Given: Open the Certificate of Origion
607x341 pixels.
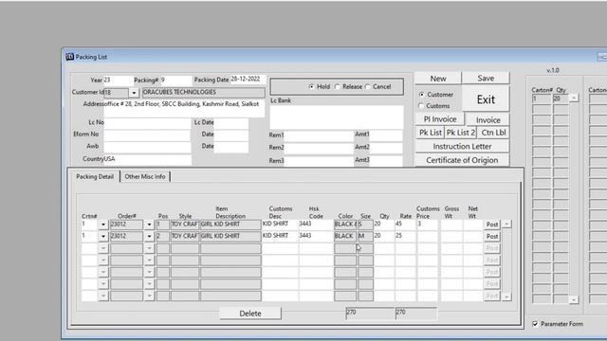Looking at the screenshot, I should pyautogui.click(x=462, y=160).
